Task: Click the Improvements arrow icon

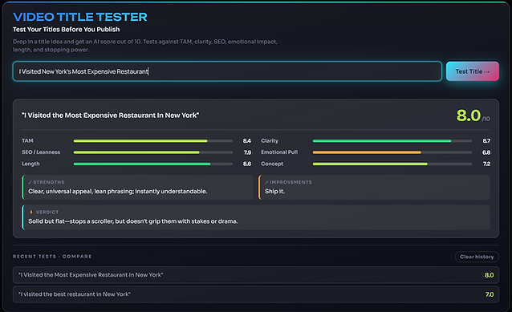Action: coord(266,182)
